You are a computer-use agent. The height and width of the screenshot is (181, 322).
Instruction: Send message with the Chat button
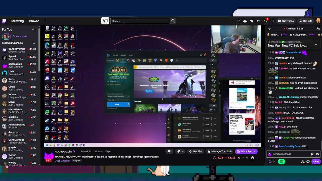click(x=316, y=162)
